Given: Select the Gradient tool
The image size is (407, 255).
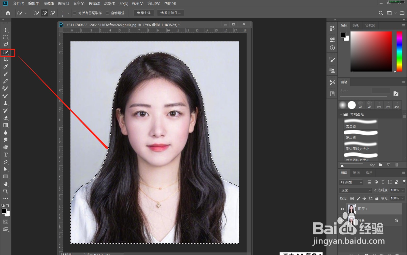Looking at the screenshot, I should click(x=6, y=125).
